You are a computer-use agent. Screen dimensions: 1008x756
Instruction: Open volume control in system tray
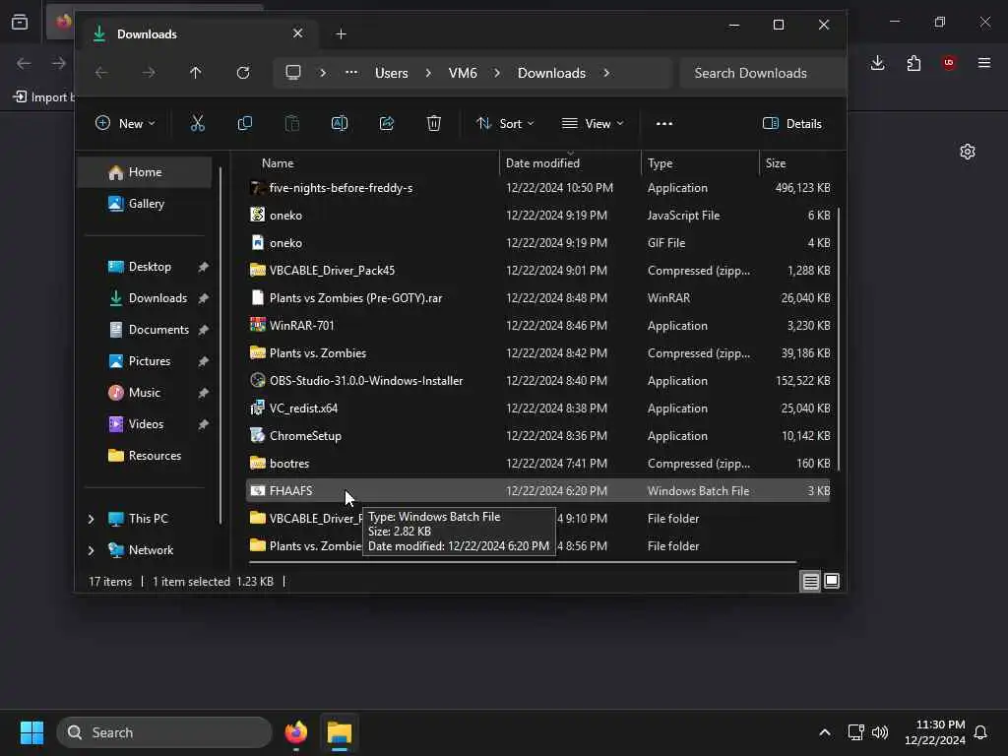[x=879, y=732]
